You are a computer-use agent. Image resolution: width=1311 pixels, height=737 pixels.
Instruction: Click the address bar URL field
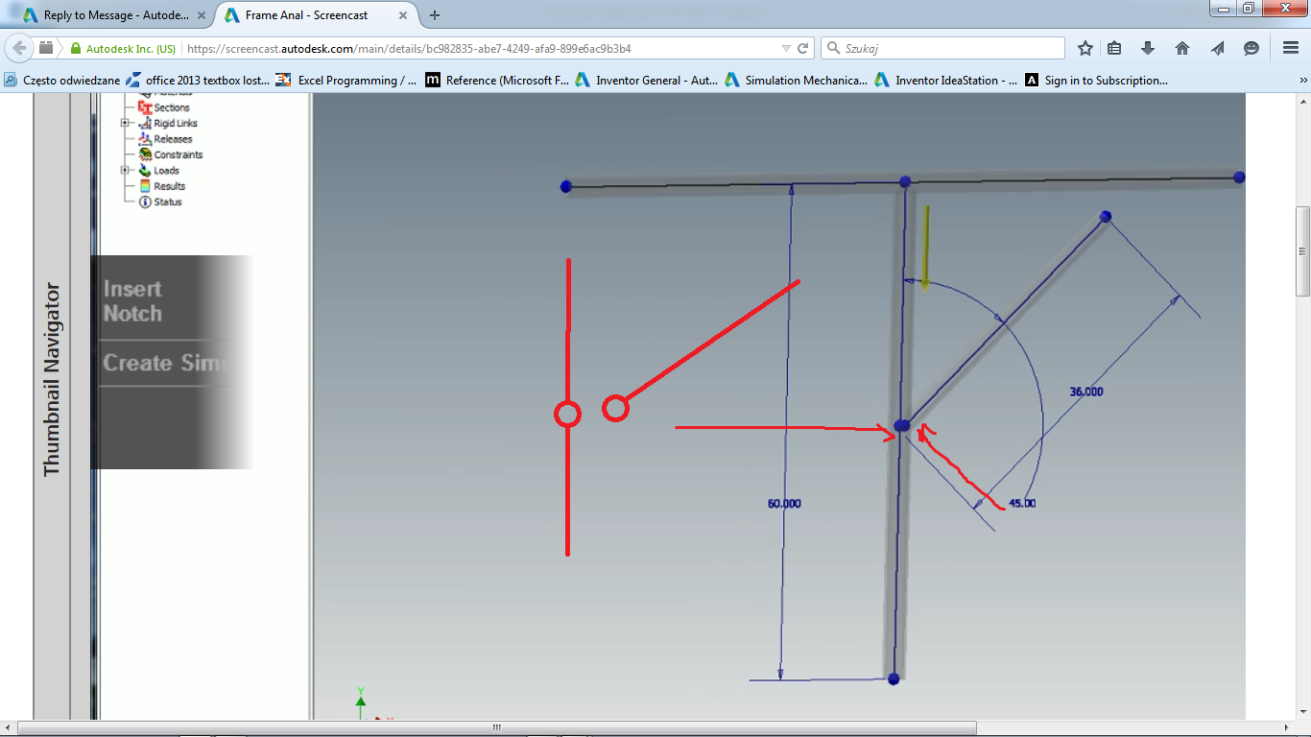[x=480, y=48]
